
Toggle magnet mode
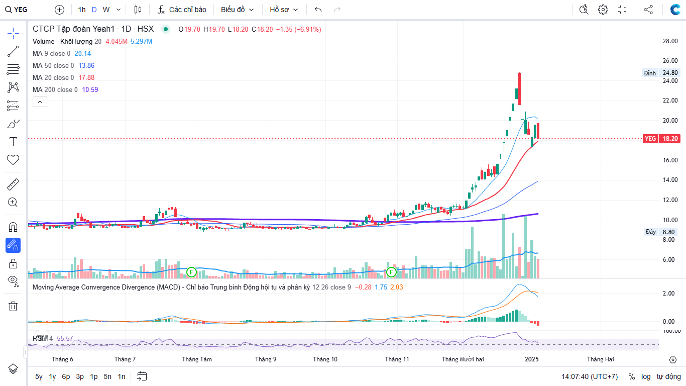pyautogui.click(x=13, y=227)
